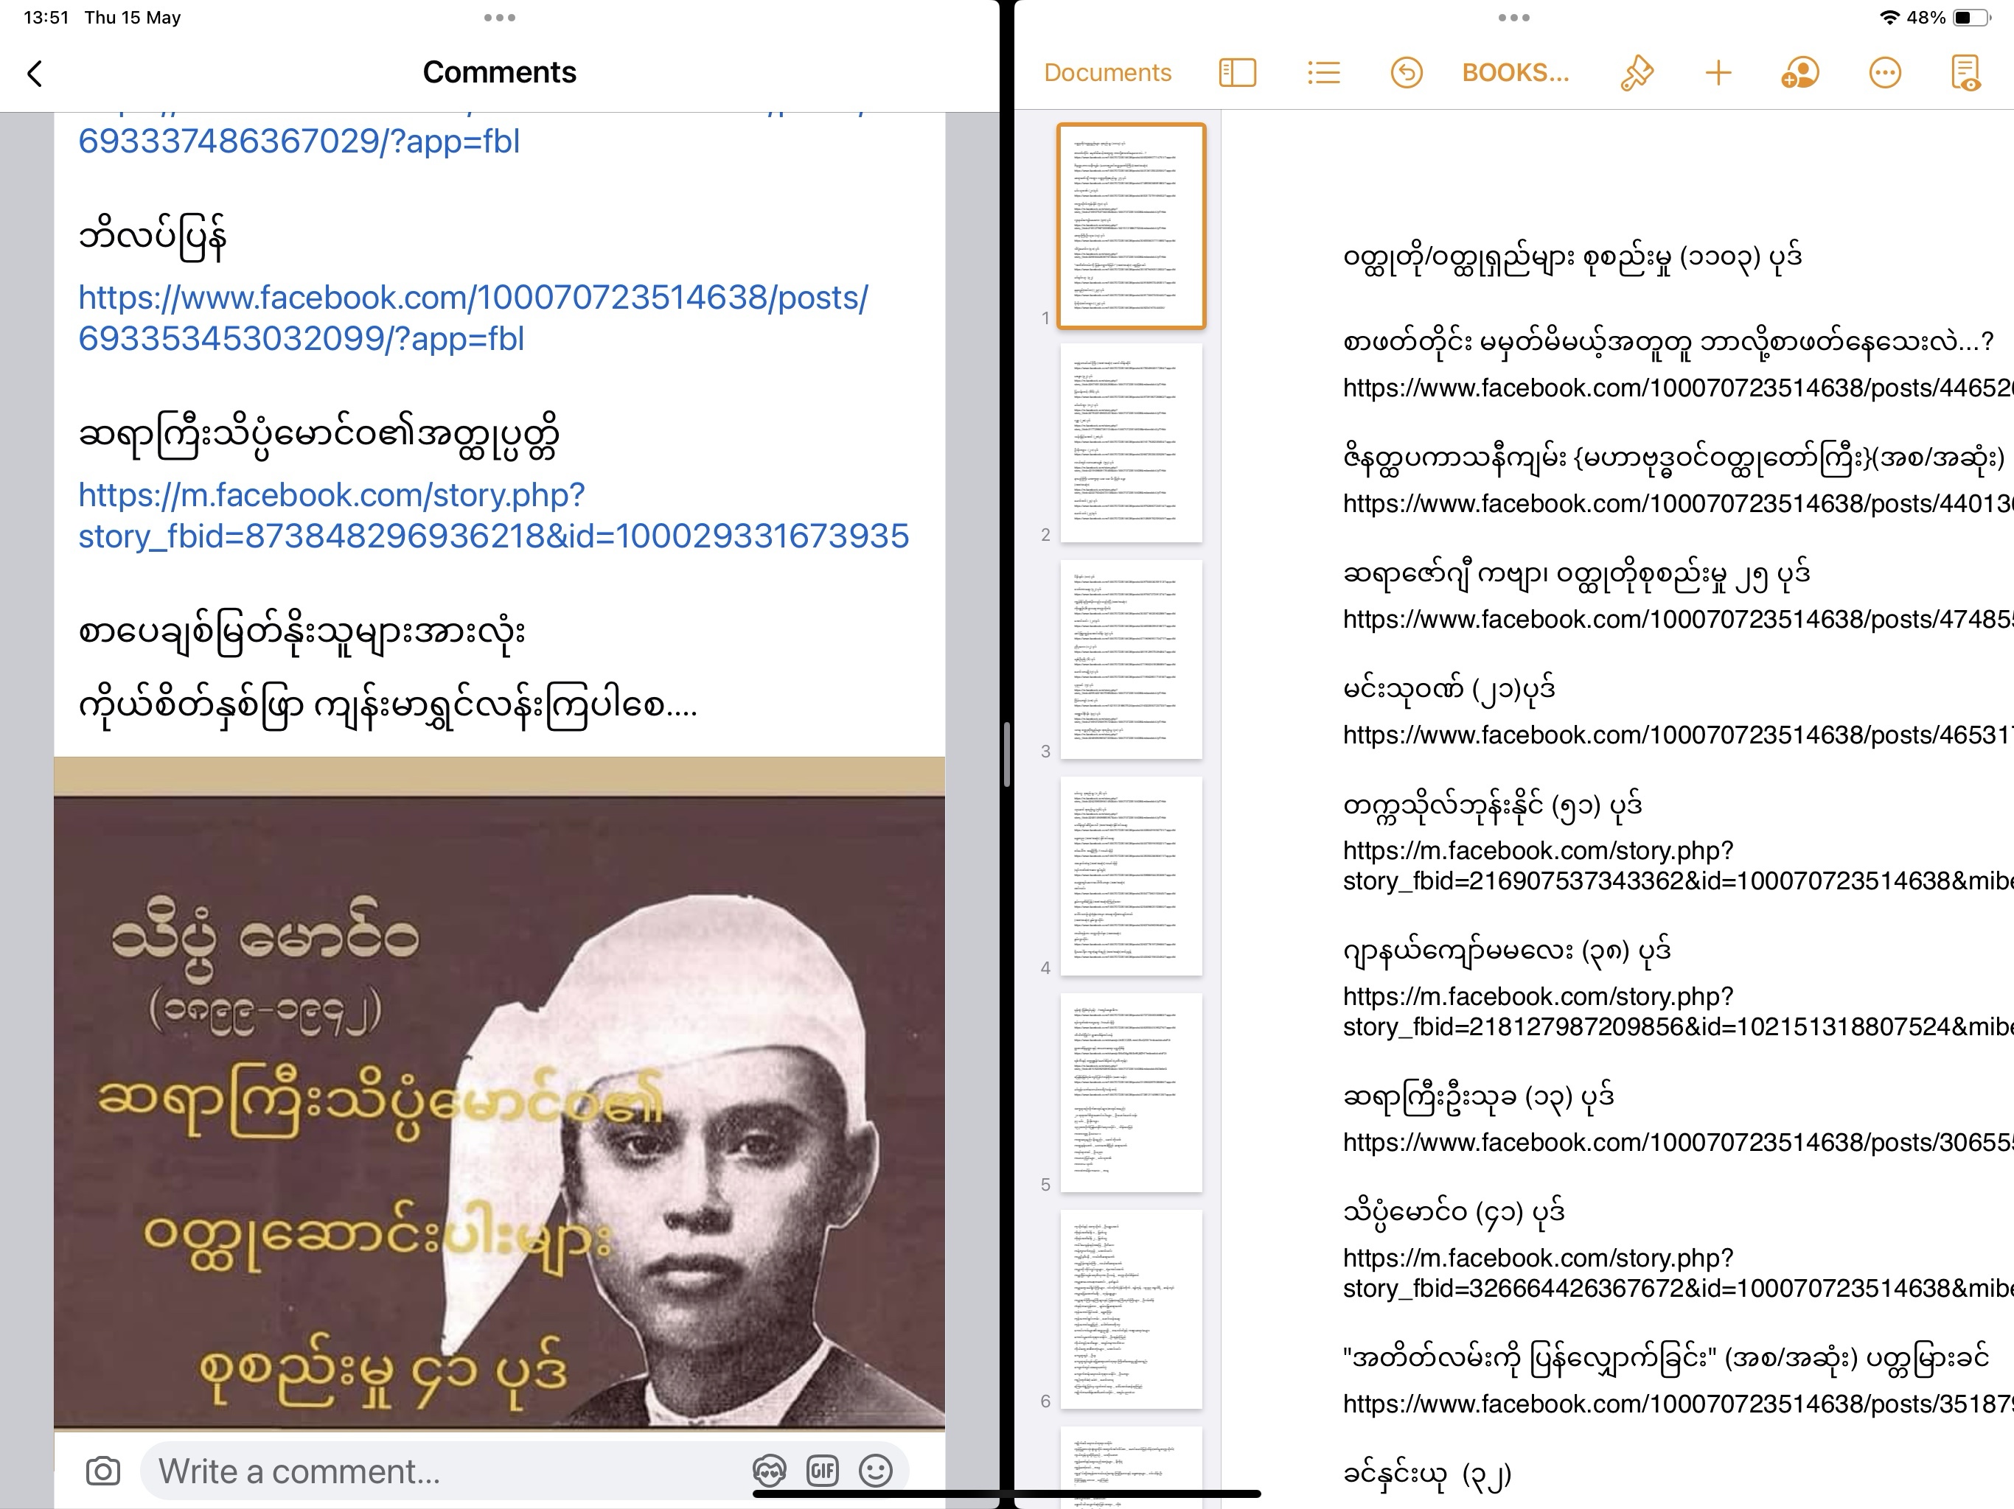Screen dimensions: 2014x1509
Task: Open the multitasking dots above Comments
Action: (499, 17)
